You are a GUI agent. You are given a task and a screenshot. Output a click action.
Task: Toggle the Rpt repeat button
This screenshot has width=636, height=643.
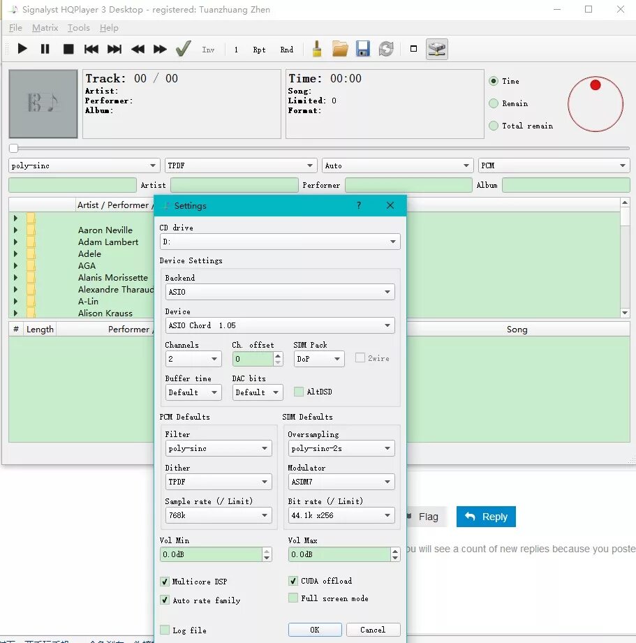pos(259,50)
